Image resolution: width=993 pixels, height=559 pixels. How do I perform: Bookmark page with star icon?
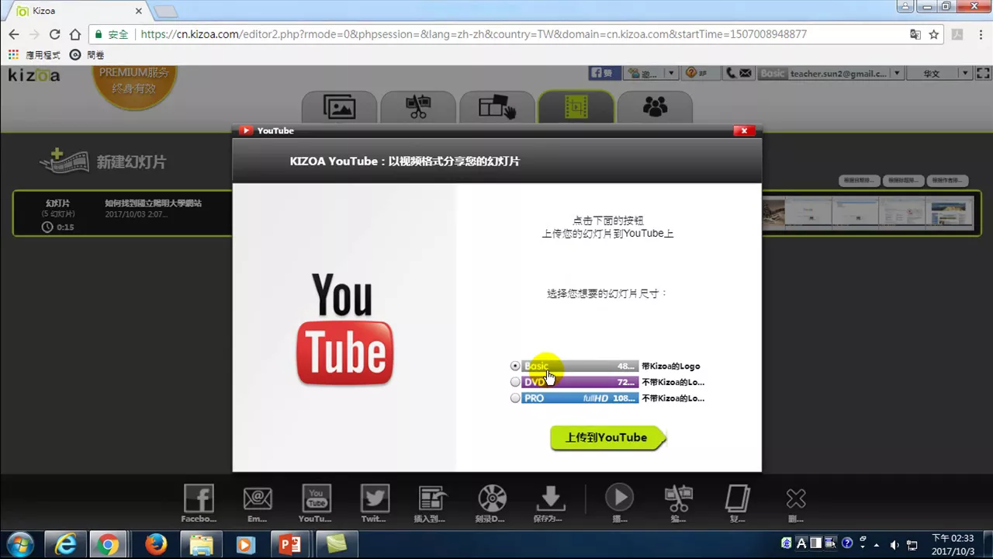point(934,34)
